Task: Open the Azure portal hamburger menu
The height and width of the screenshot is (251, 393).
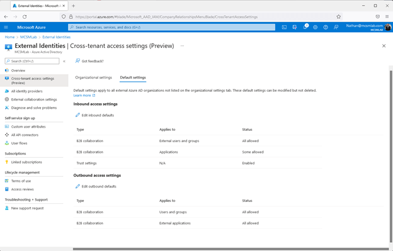Action: pos(6,27)
